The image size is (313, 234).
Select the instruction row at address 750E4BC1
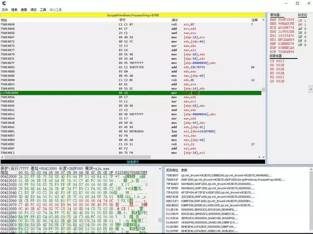click(x=131, y=153)
